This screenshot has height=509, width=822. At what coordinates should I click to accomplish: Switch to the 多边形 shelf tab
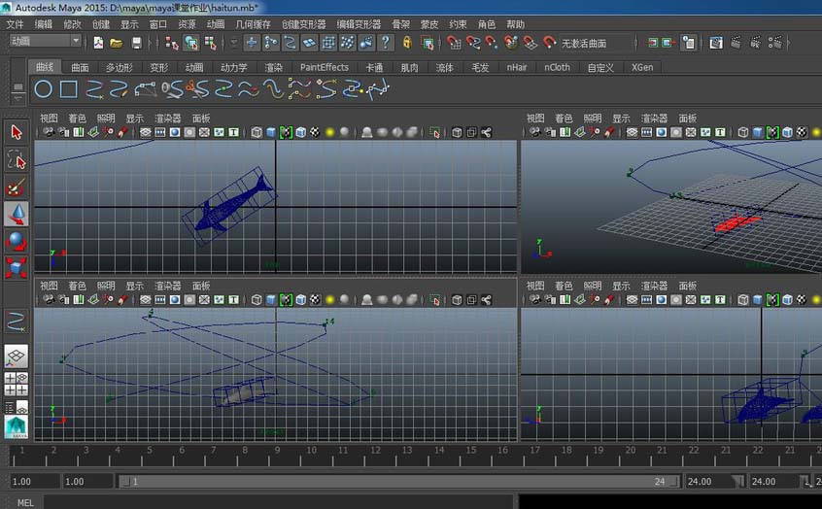coord(118,68)
